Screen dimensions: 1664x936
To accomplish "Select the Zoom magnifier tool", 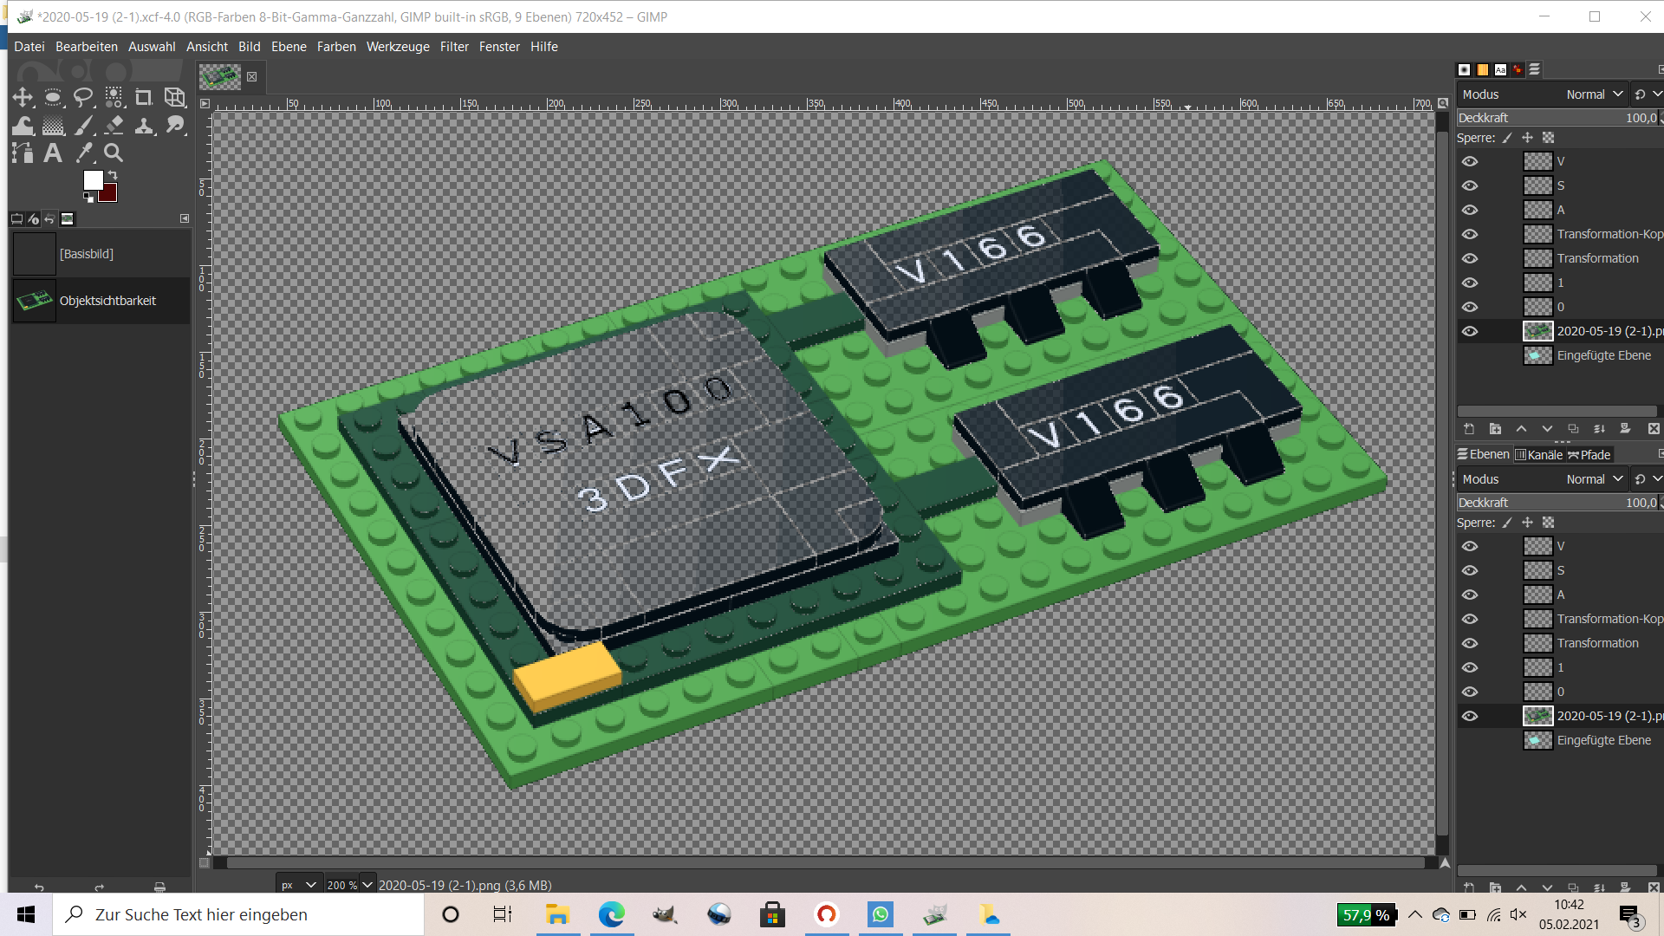I will (114, 153).
